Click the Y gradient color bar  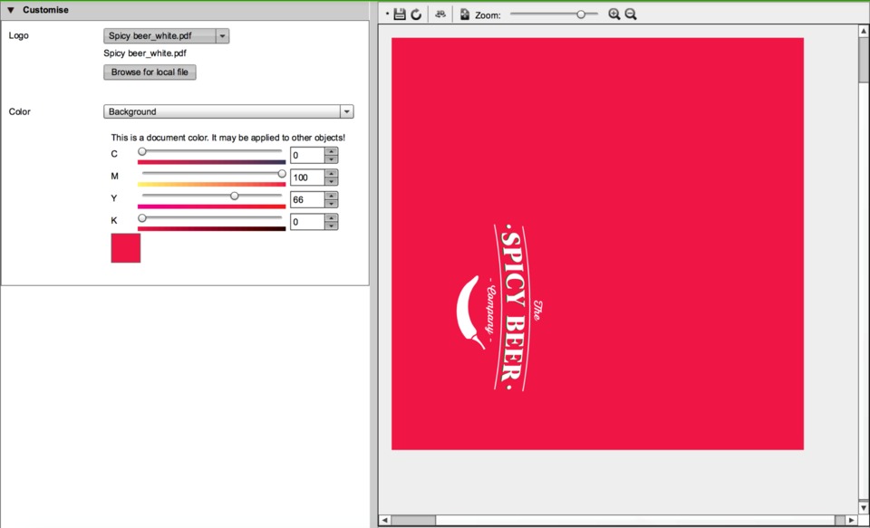(x=211, y=206)
